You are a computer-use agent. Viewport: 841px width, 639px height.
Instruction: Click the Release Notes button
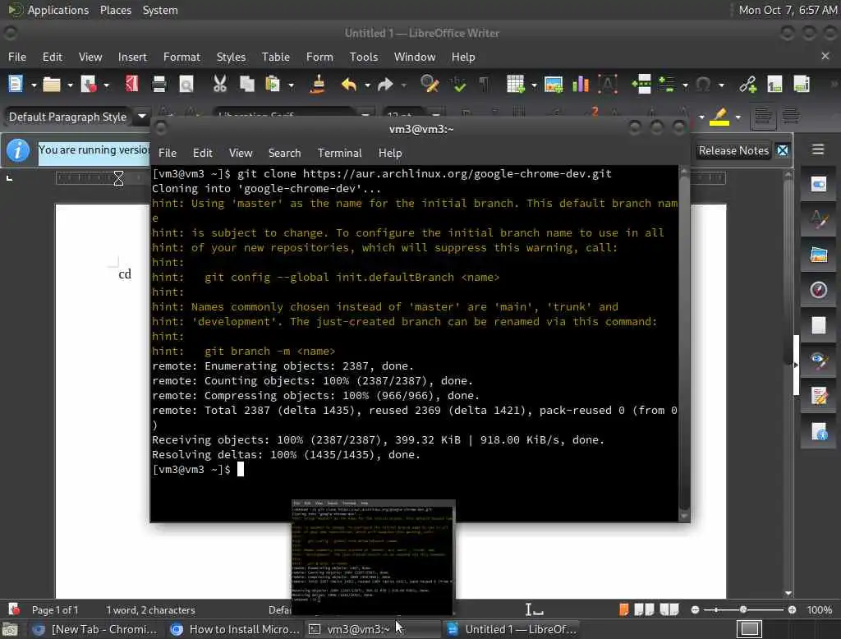tap(733, 151)
